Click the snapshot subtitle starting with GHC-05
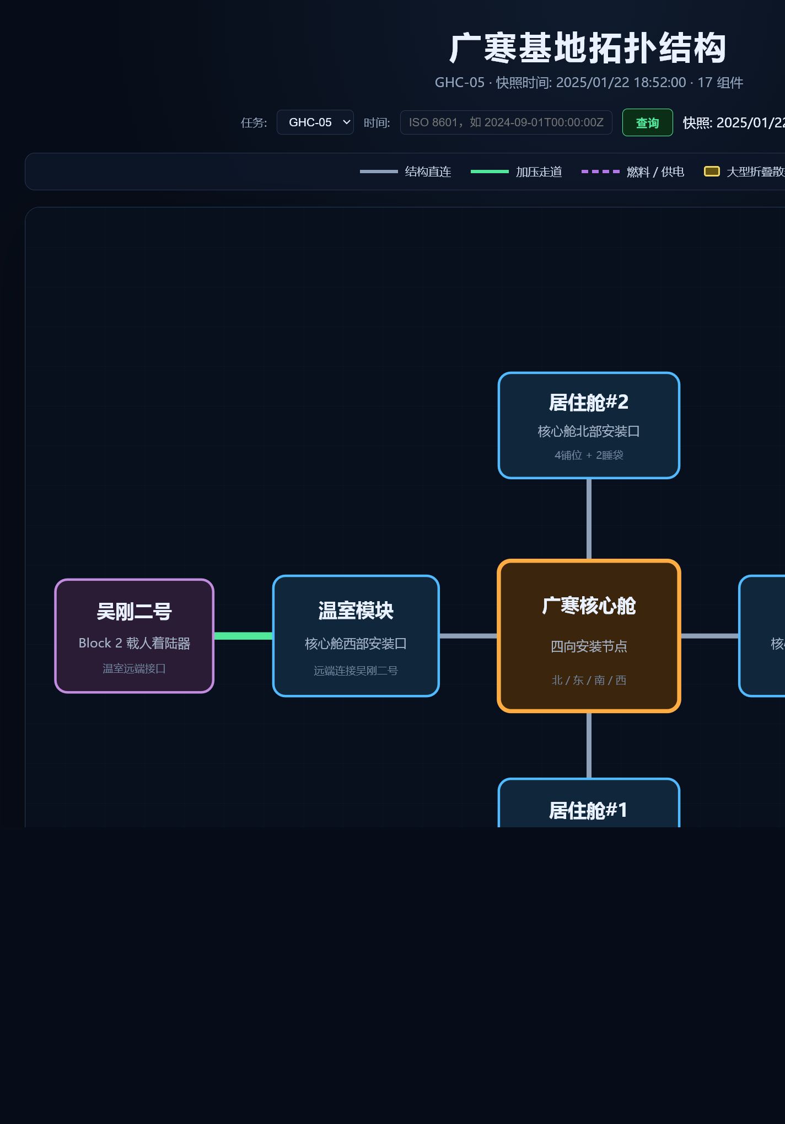Viewport: 785px width, 1124px height. coord(589,83)
